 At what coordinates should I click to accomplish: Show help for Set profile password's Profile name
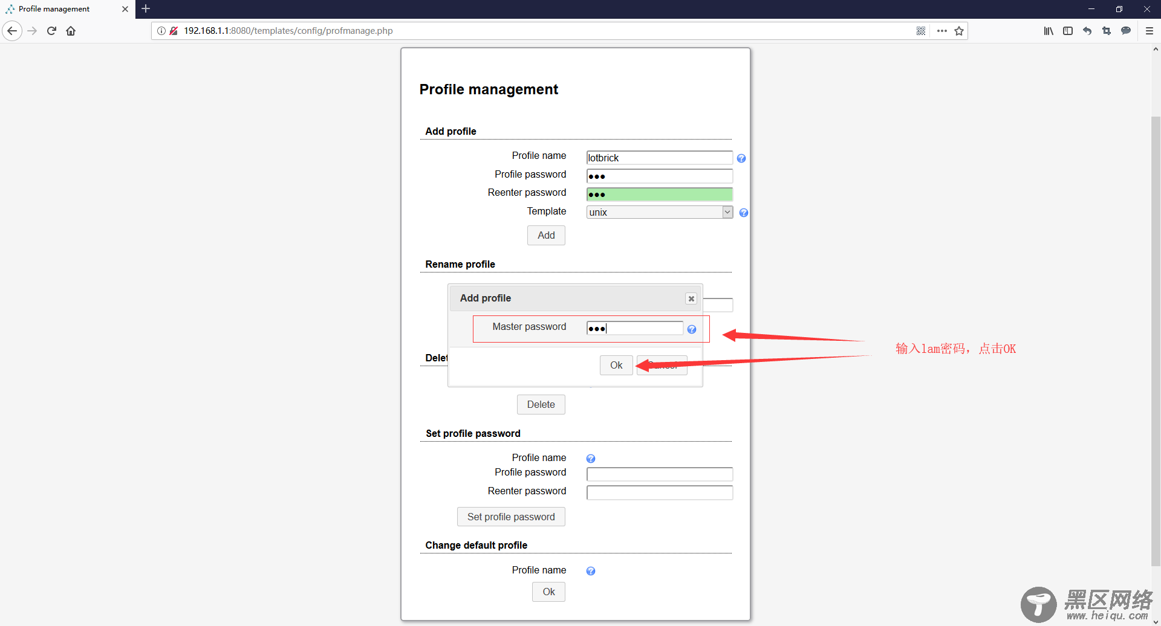pyautogui.click(x=591, y=459)
